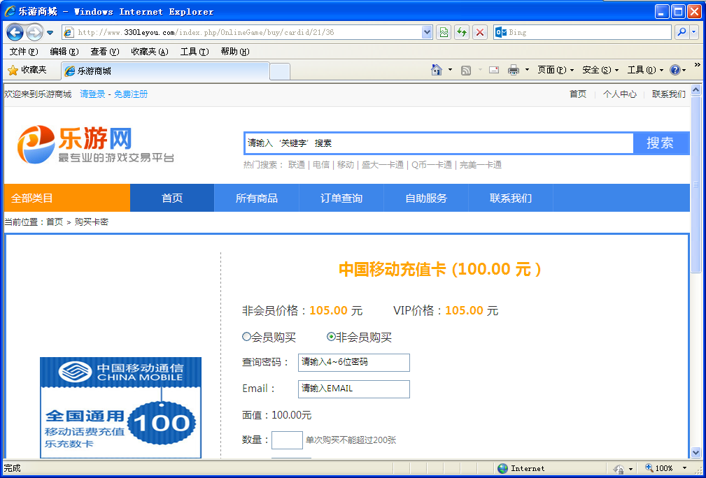Click the Help question mark icon
The width and height of the screenshot is (706, 478).
(675, 70)
